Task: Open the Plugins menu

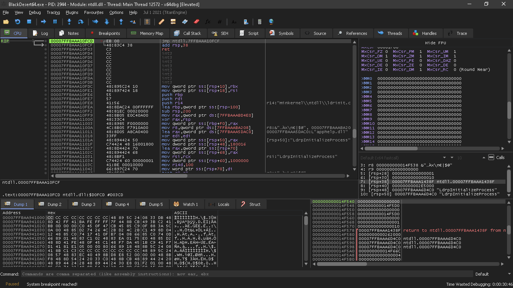Action: pos(72,12)
